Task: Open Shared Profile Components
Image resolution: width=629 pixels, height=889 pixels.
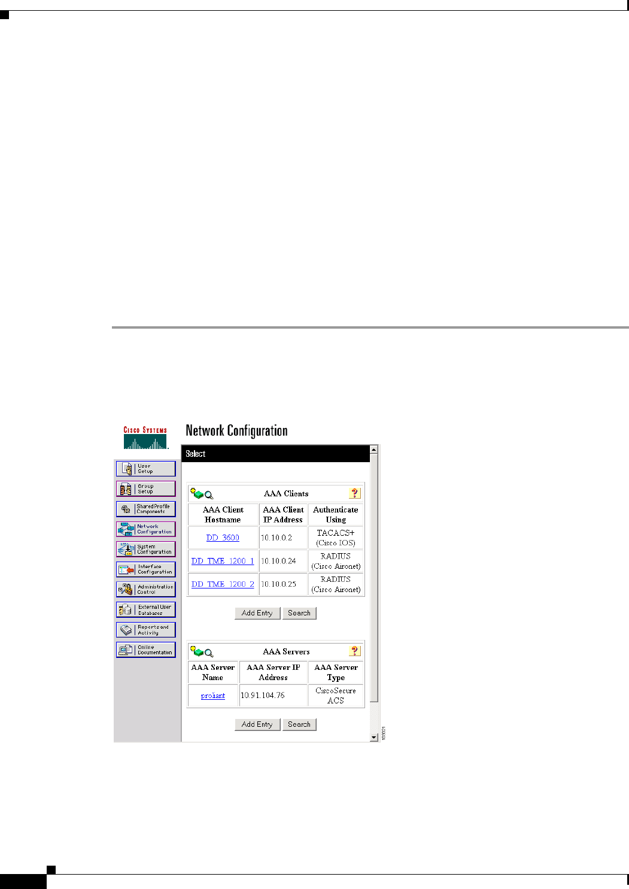Action: pos(146,509)
